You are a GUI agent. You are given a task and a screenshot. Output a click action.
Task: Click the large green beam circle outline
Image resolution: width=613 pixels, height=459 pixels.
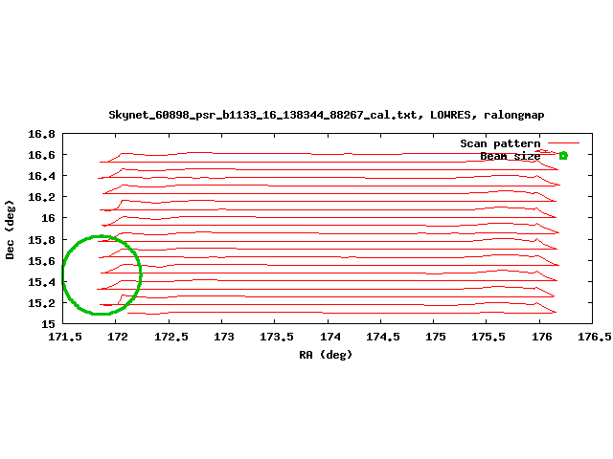pos(102,274)
